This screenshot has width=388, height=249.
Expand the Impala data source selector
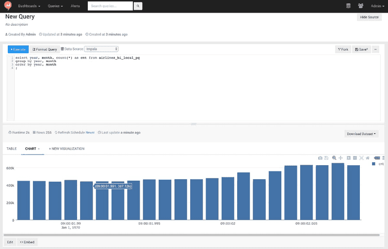(x=101, y=49)
